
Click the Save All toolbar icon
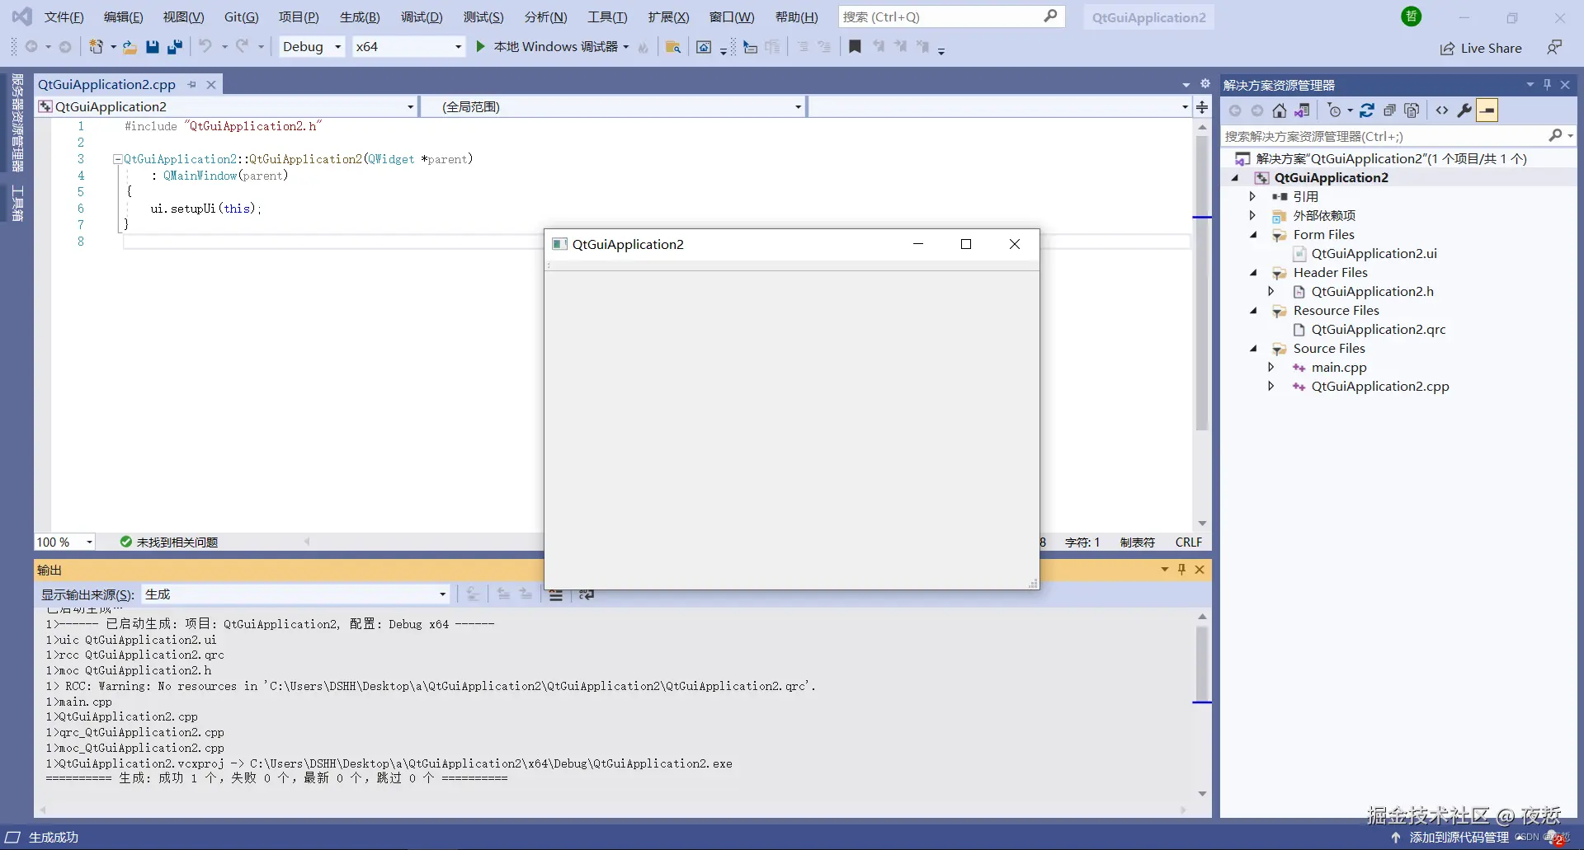click(x=174, y=47)
